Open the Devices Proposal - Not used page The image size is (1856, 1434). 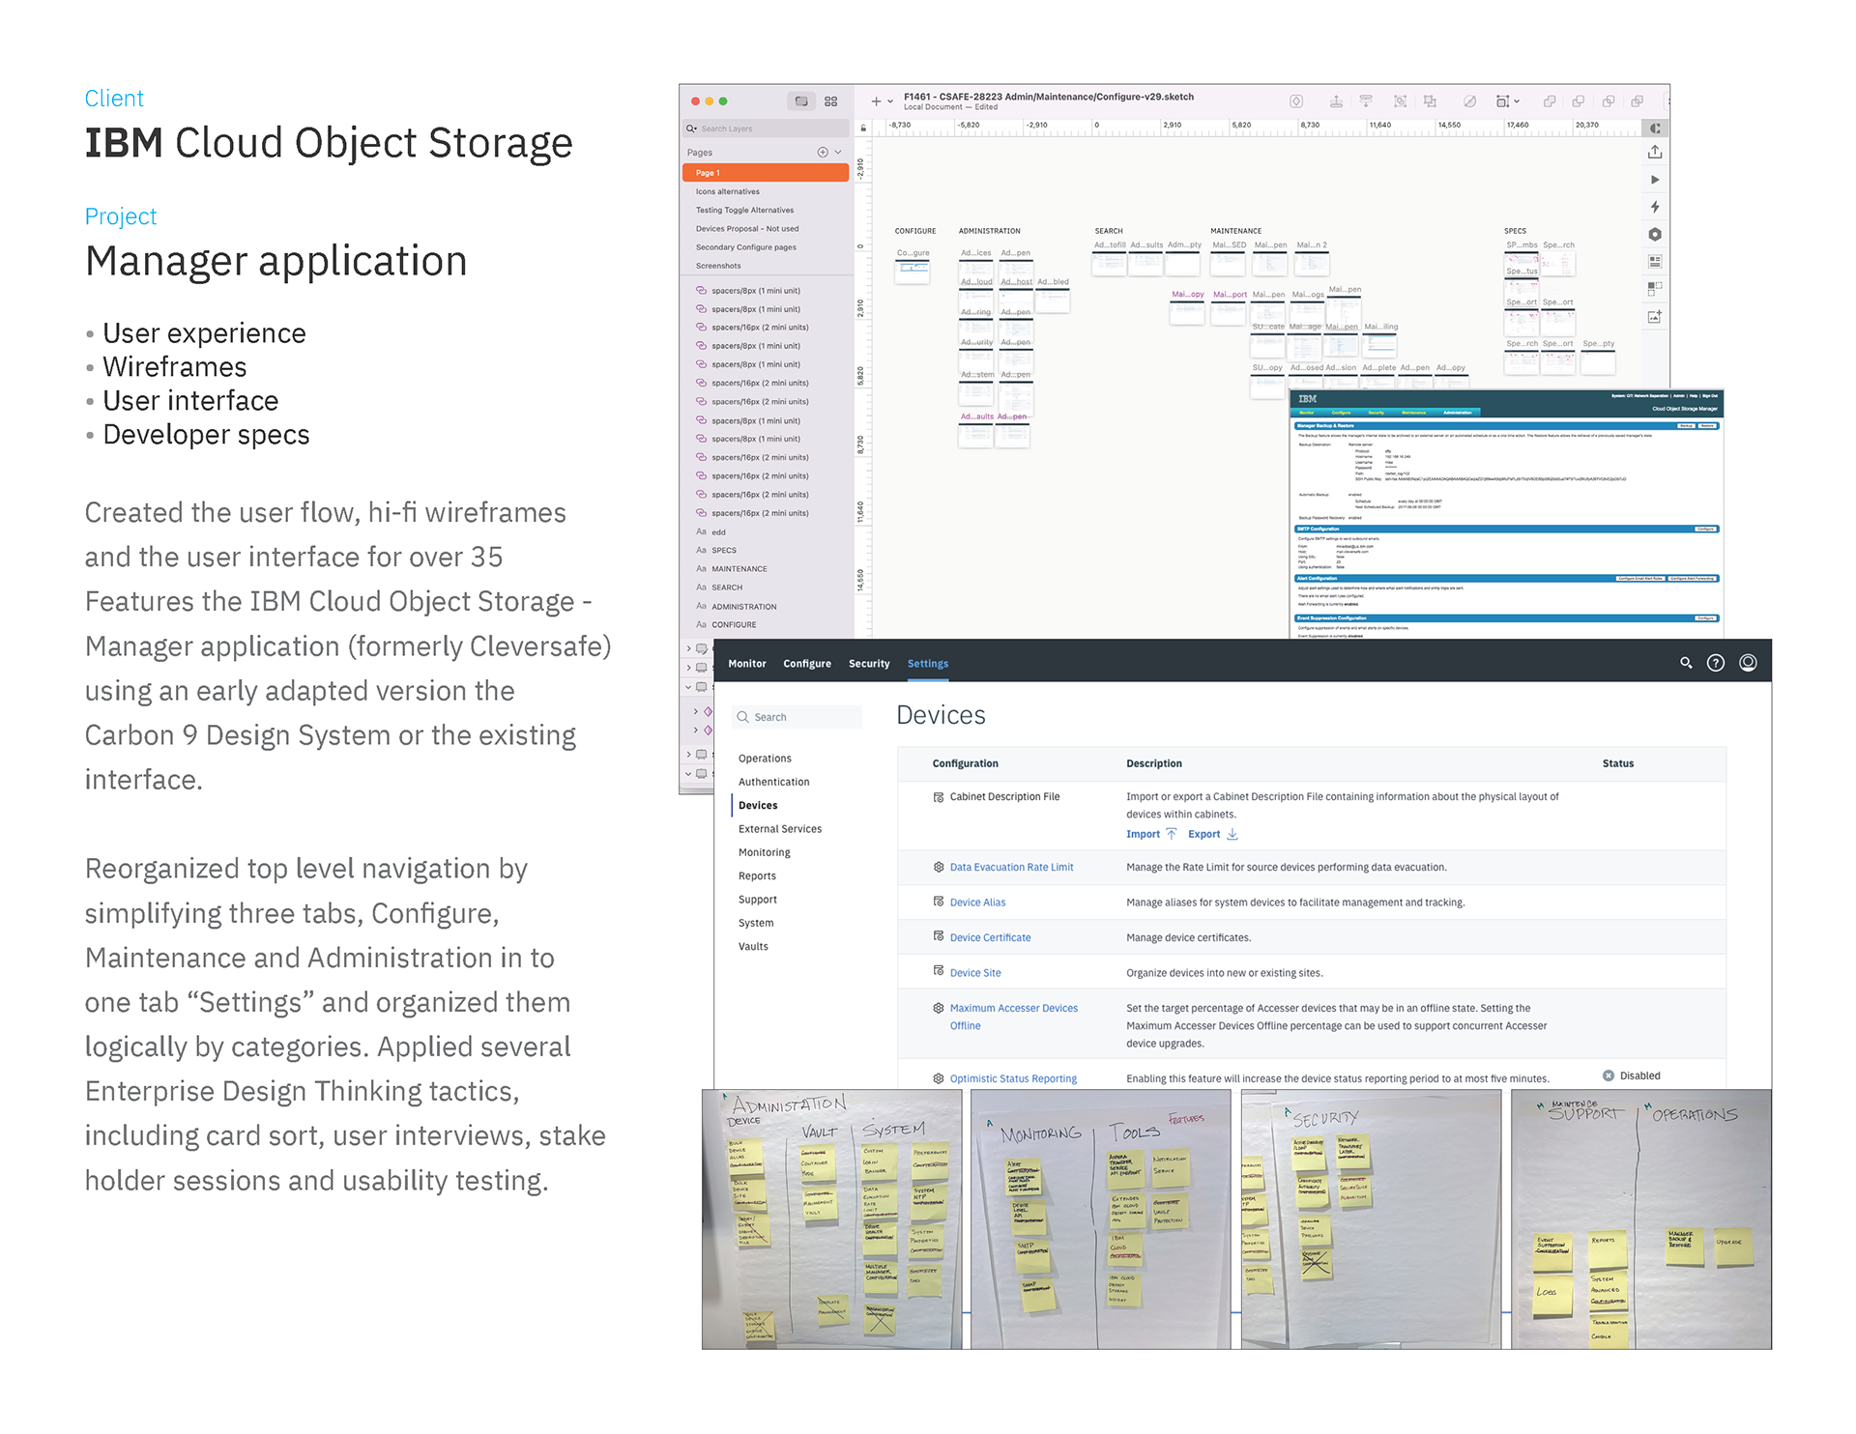(747, 229)
